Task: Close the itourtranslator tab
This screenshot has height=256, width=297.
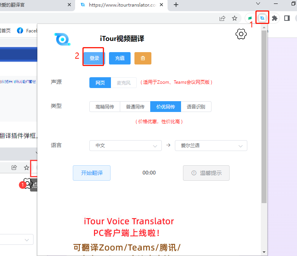Action: pos(161,5)
